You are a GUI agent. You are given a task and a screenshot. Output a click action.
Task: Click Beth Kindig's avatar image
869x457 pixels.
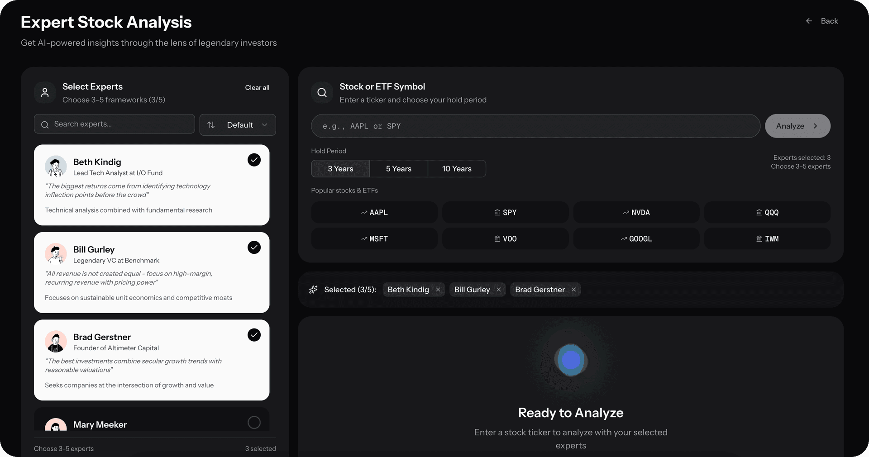coord(56,167)
